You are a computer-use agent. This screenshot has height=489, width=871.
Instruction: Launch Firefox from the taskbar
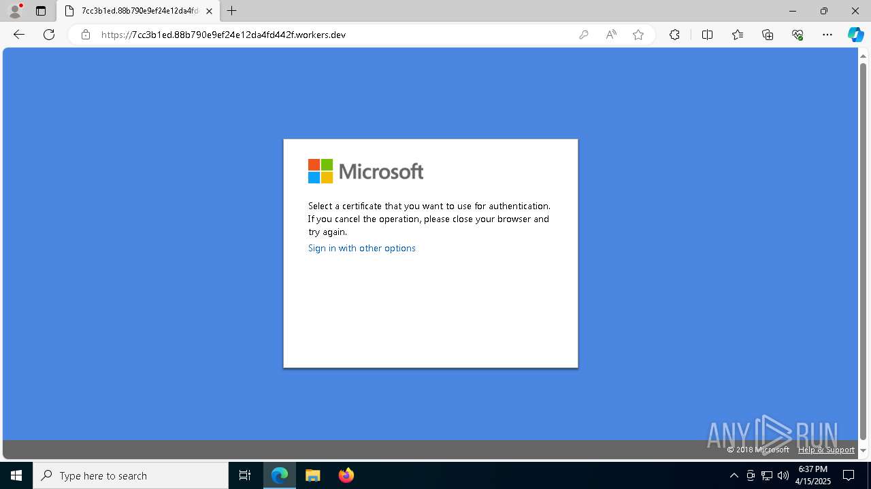point(346,475)
